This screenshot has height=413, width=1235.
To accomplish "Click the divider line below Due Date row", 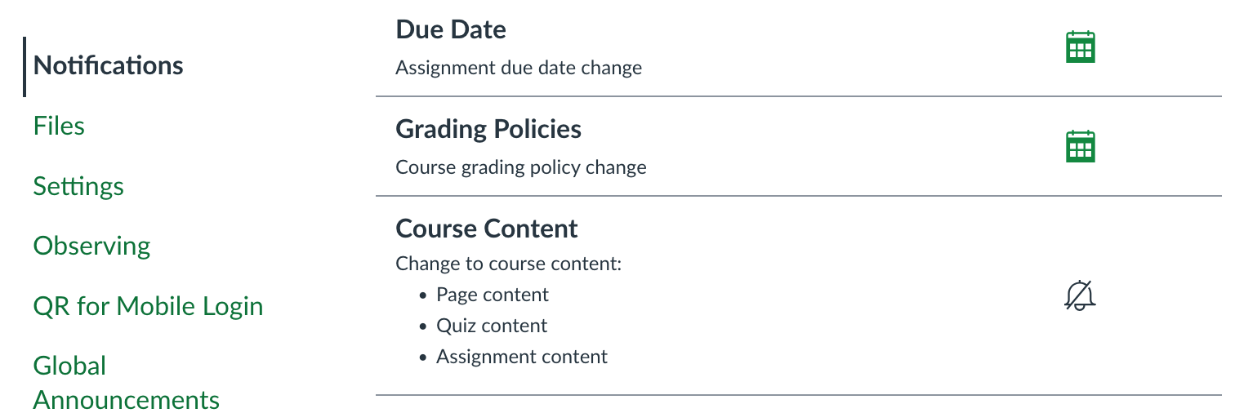I will (735, 97).
